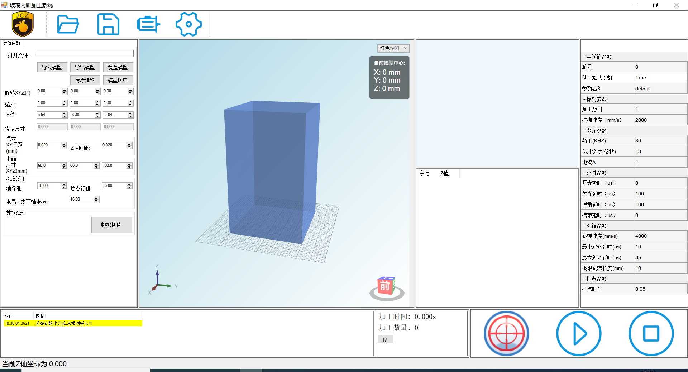Open the settings gear icon
This screenshot has height=372, width=688.
point(188,24)
